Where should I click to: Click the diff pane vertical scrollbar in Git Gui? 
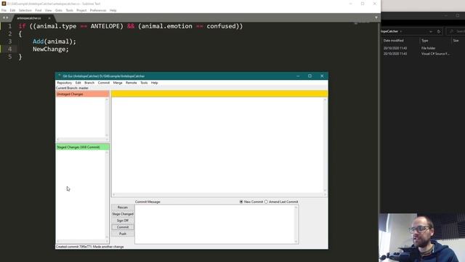click(325, 145)
